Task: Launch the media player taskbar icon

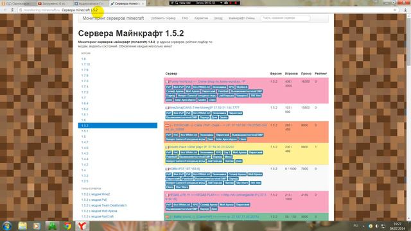Action: 37,226
